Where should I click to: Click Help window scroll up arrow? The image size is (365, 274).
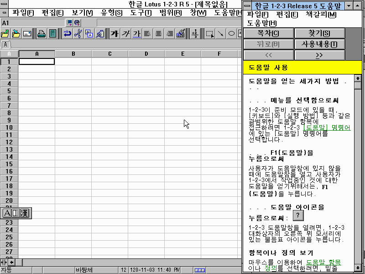(x=358, y=78)
